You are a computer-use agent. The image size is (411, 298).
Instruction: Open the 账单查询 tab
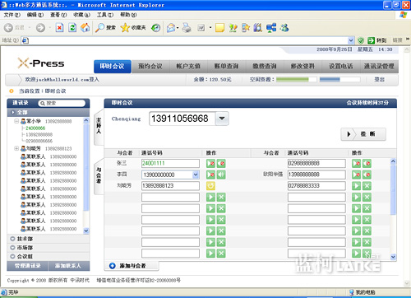[x=226, y=67]
